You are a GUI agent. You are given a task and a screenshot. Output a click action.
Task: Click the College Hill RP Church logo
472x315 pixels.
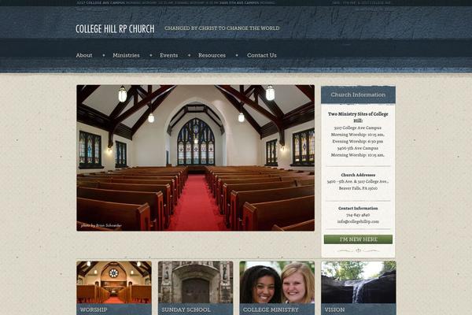click(115, 28)
